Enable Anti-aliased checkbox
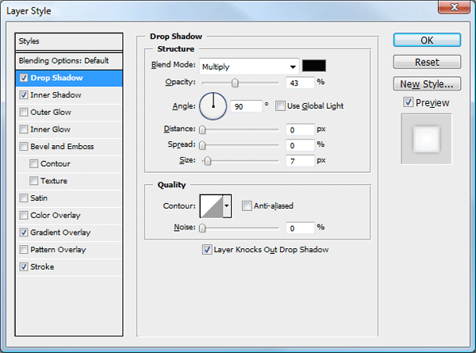 247,205
